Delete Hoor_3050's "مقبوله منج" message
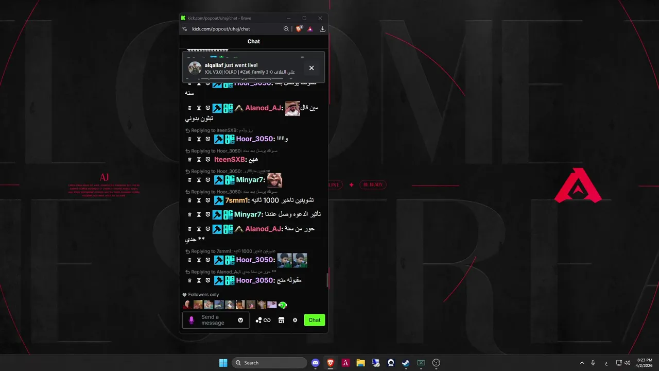The image size is (659, 371). tap(189, 281)
